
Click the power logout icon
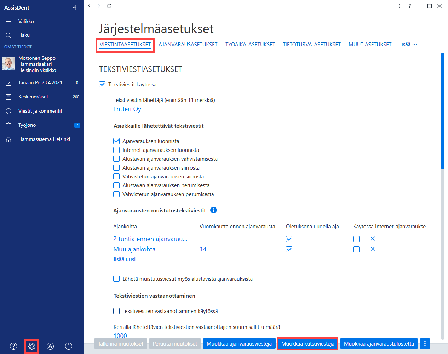click(69, 346)
